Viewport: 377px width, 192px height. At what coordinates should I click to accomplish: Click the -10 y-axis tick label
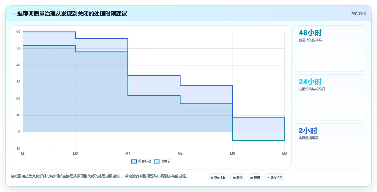18,149
